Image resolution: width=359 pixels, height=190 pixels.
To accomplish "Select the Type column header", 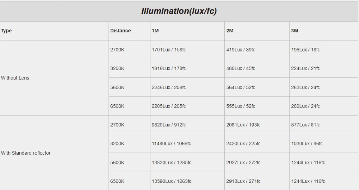I will click(x=6, y=31).
